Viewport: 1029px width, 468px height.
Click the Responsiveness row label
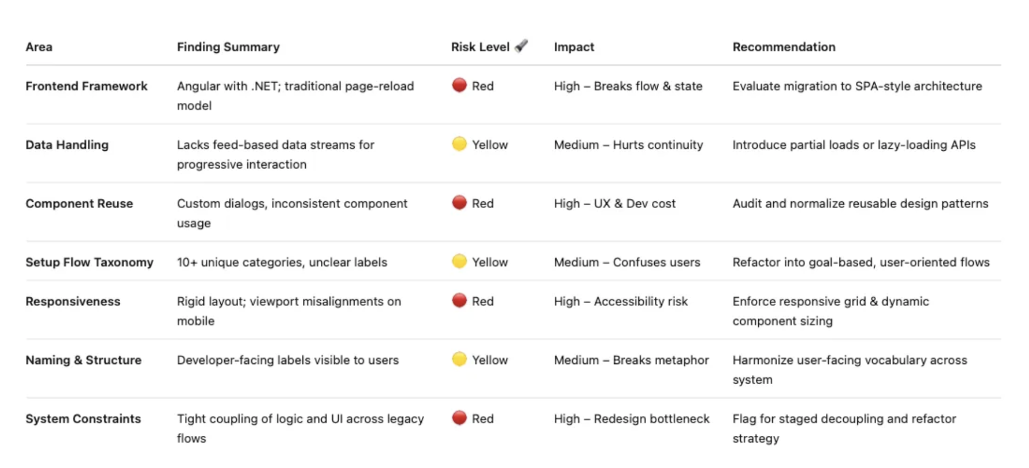(73, 301)
